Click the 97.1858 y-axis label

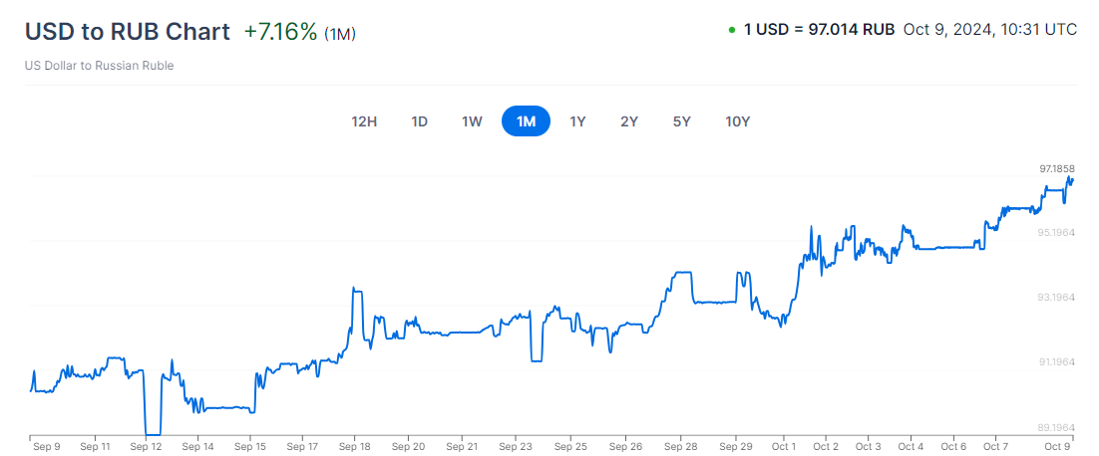coord(1056,168)
